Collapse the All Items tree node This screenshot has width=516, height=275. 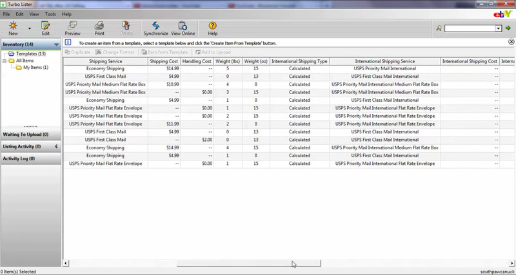pos(5,61)
